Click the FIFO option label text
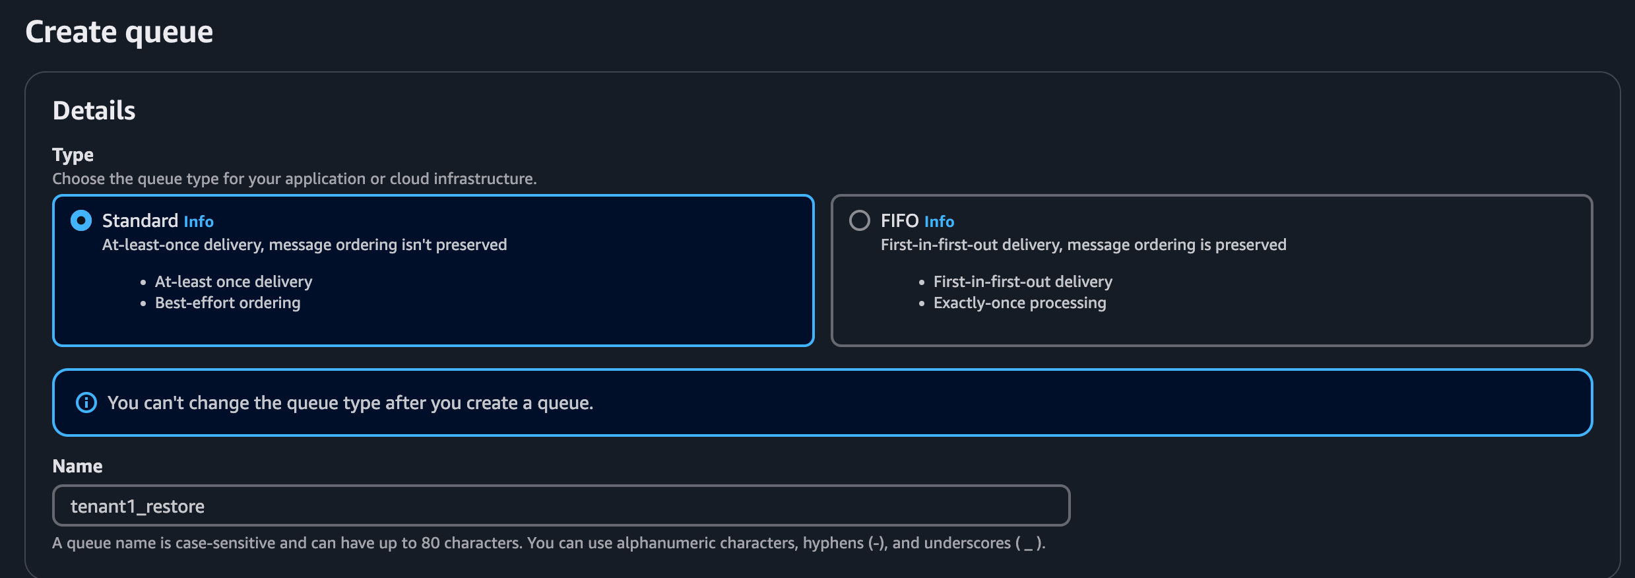 (x=899, y=220)
